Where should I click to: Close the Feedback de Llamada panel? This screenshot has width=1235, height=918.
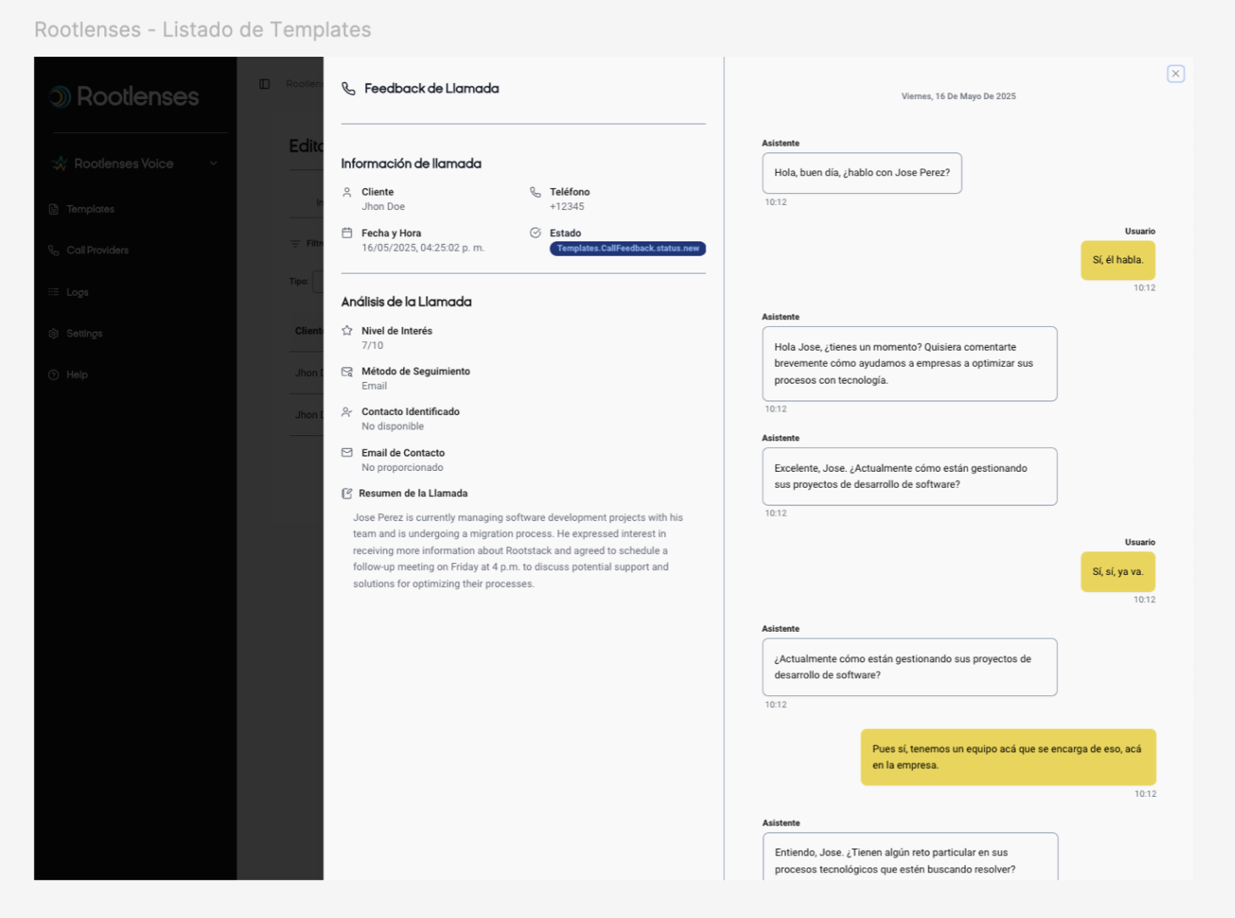pos(1176,74)
